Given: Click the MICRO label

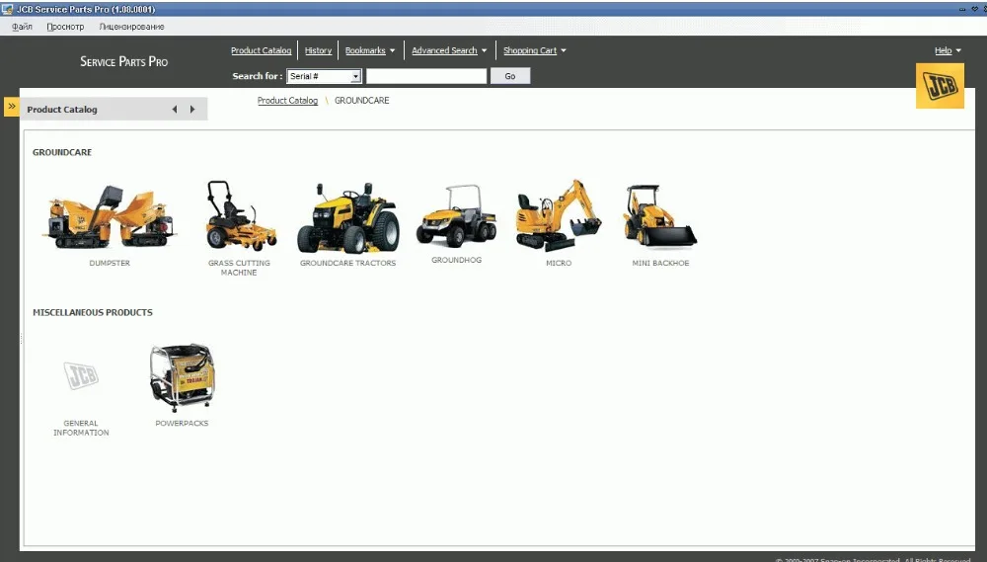Looking at the screenshot, I should pos(559,264).
